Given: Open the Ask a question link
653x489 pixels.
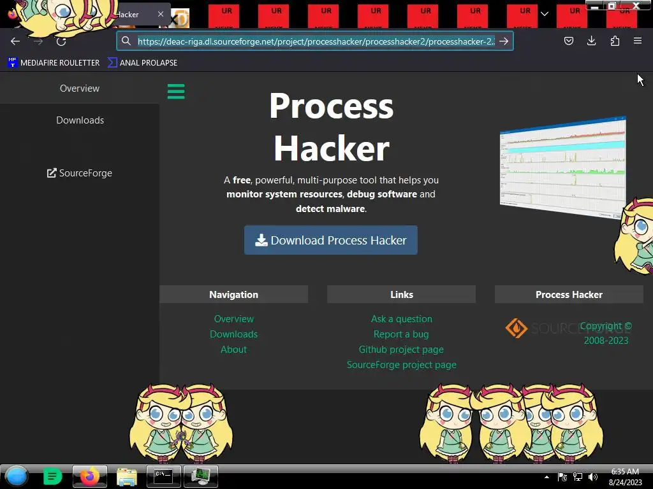Looking at the screenshot, I should coord(402,319).
